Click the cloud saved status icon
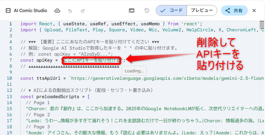Viewport: 268px width, 135px height. [57, 11]
